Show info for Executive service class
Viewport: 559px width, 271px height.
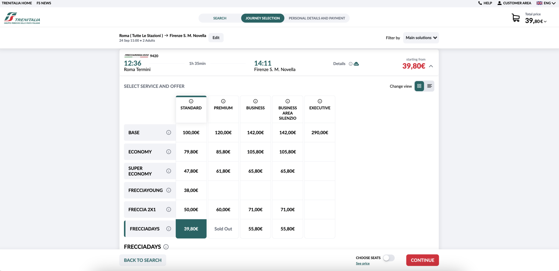pos(320,101)
